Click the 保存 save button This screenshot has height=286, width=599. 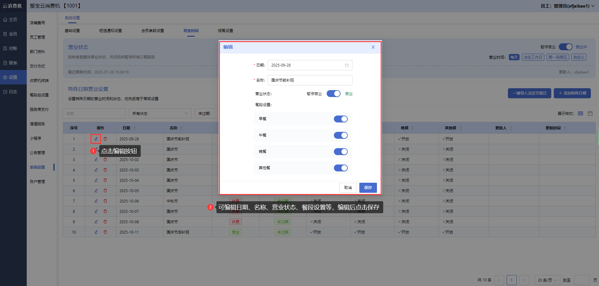coord(368,188)
